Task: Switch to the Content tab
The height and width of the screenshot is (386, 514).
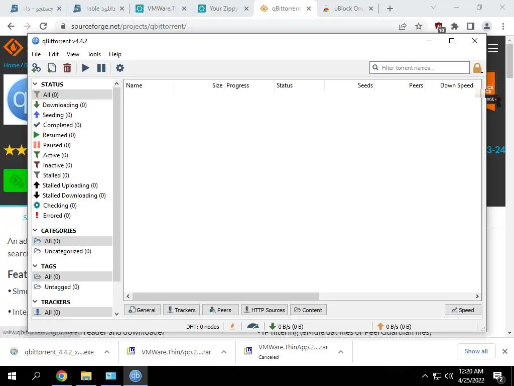Action: click(308, 310)
